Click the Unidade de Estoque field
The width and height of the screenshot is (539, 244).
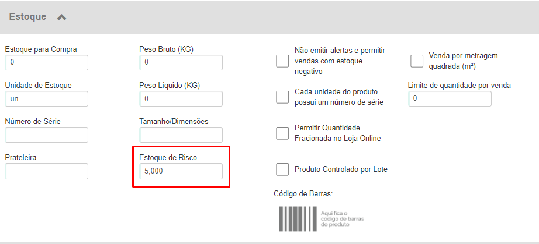[47, 98]
